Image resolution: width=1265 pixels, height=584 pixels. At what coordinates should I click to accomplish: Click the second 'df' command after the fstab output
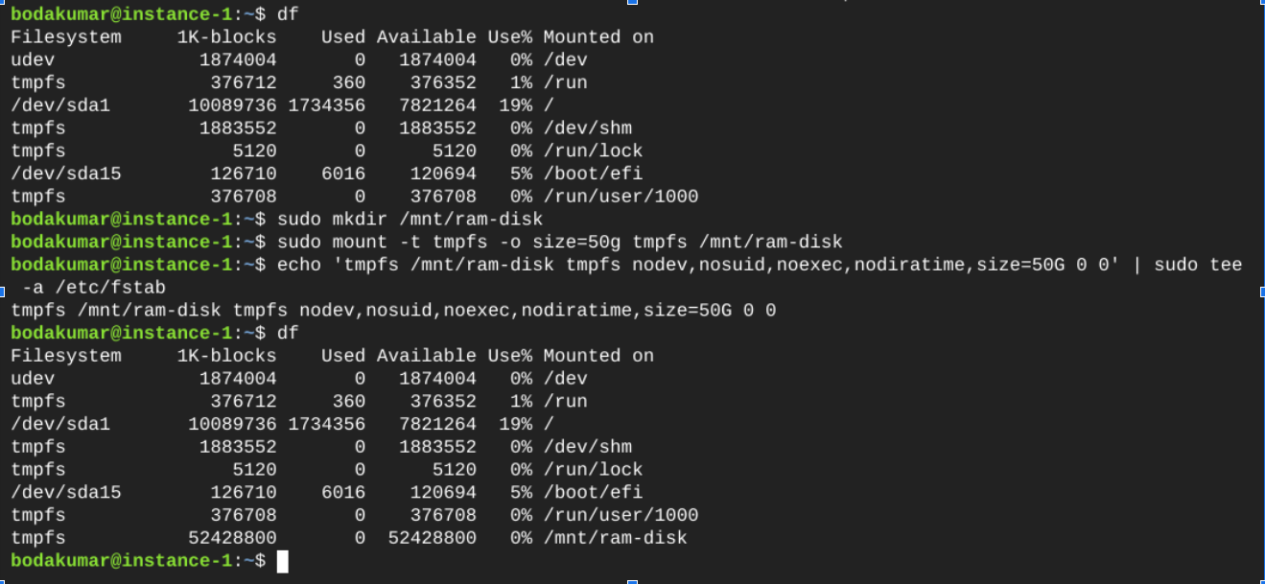tap(288, 333)
